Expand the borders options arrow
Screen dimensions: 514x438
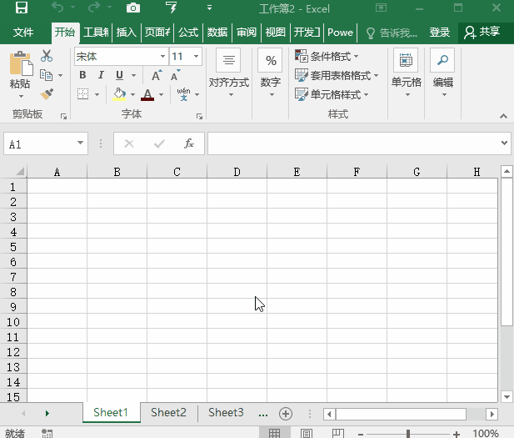click(97, 94)
